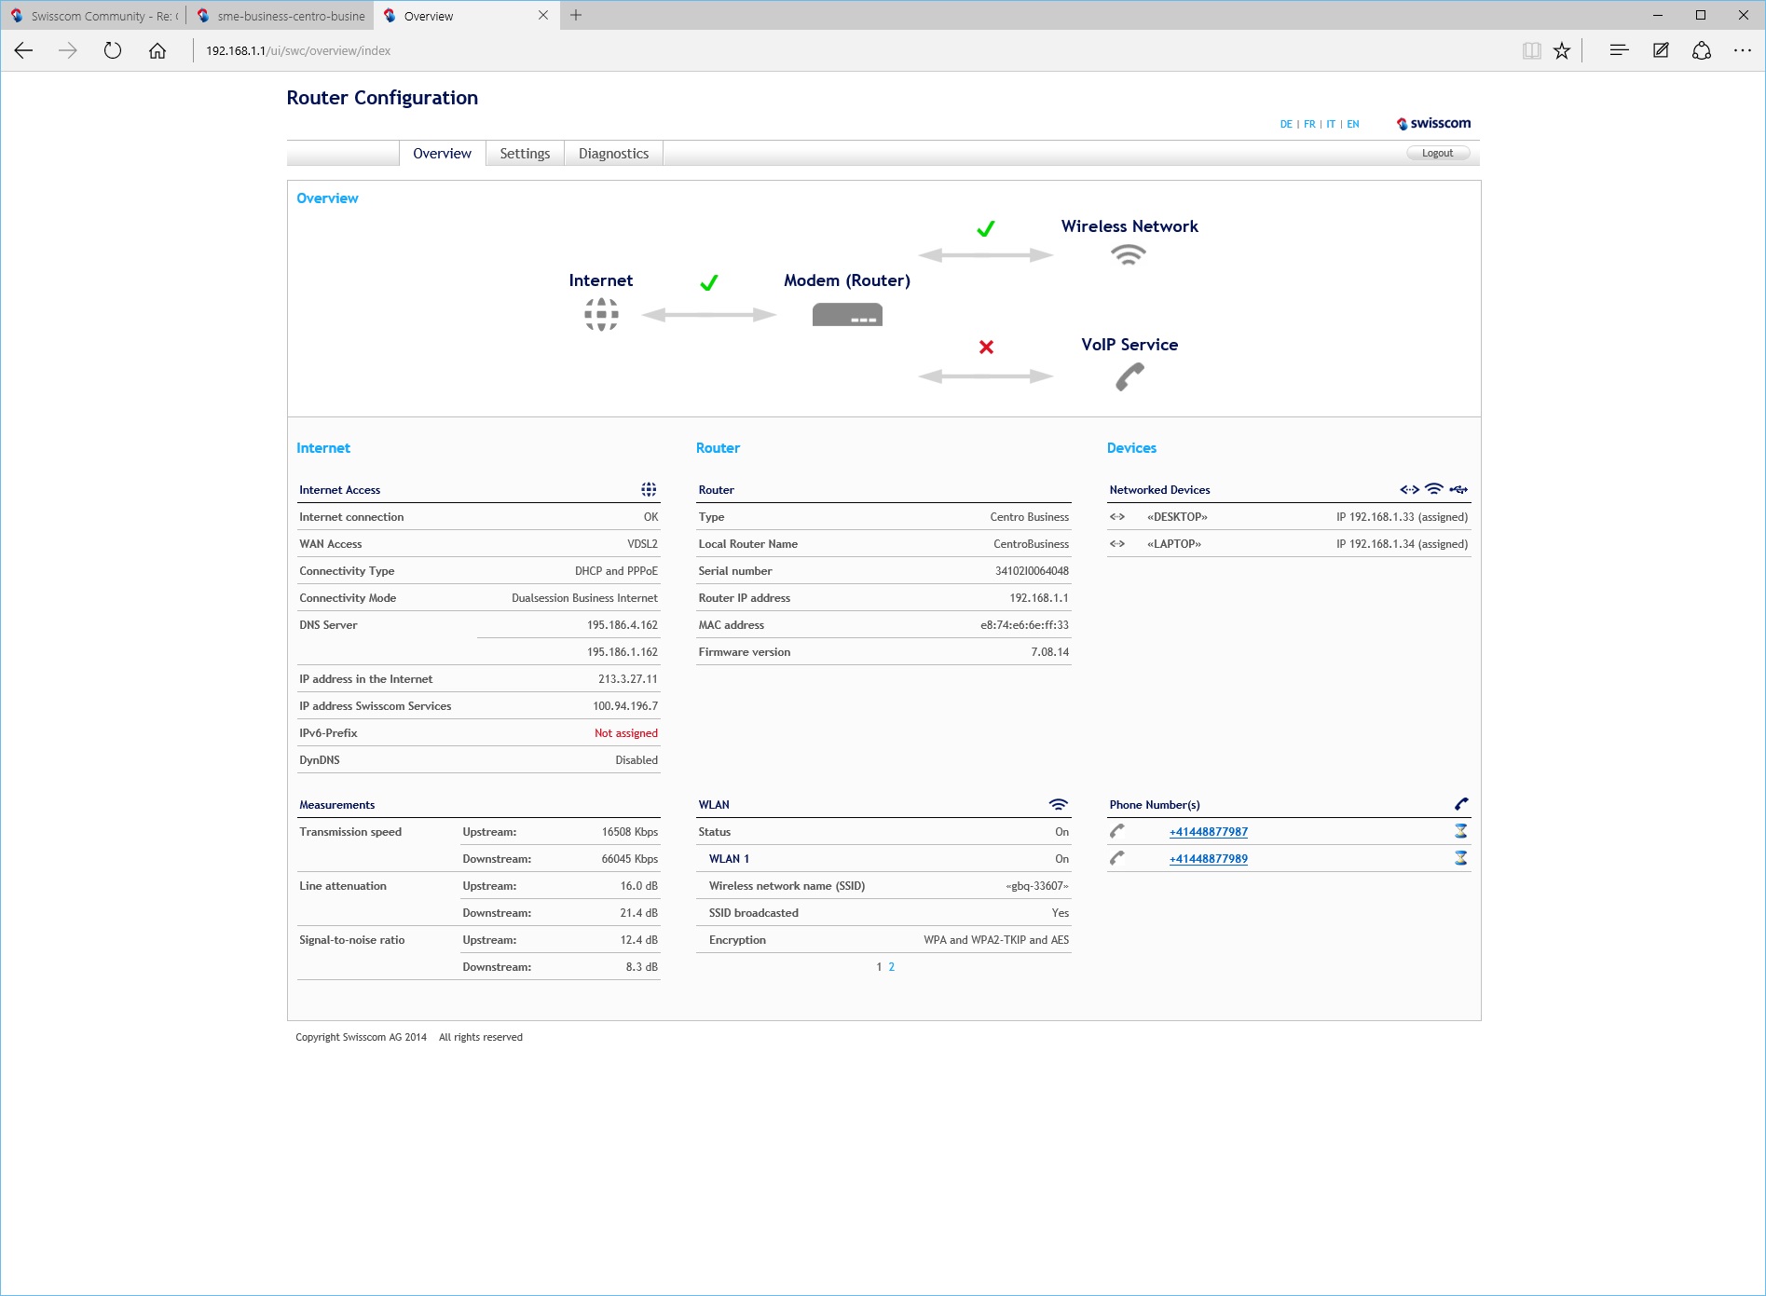Click the WLAN section wifi icon
1766x1296 pixels.
tap(1058, 804)
